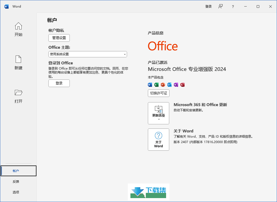Expand the Office 主题 theme dropdown
The image size is (277, 202).
pyautogui.click(x=88, y=54)
